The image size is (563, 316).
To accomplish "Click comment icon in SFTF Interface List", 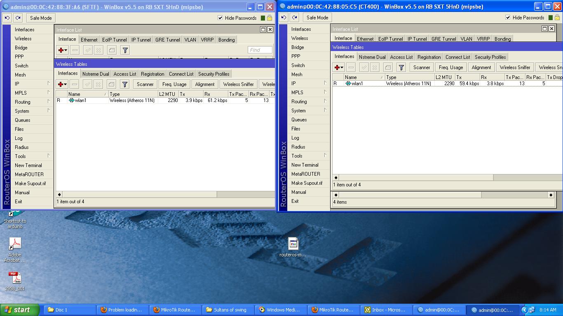I will pos(112,50).
